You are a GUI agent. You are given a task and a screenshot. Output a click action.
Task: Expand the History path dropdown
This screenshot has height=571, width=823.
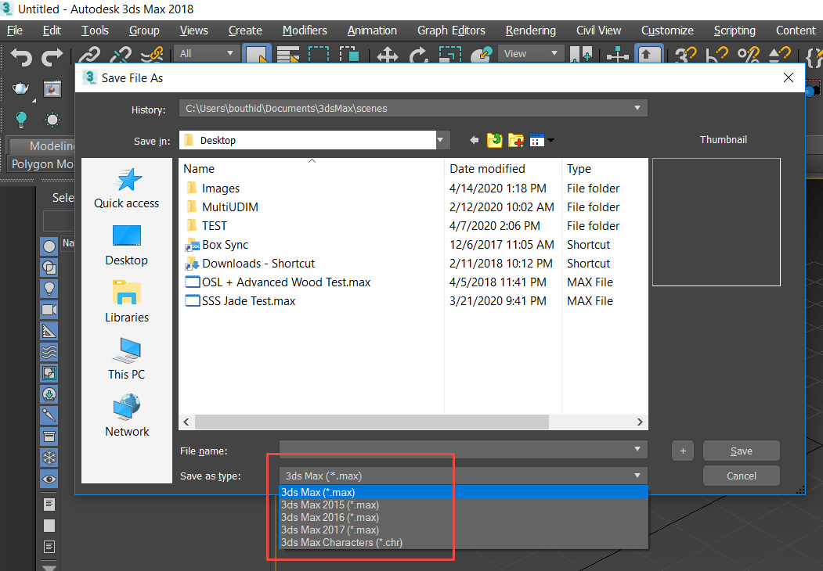pos(637,109)
